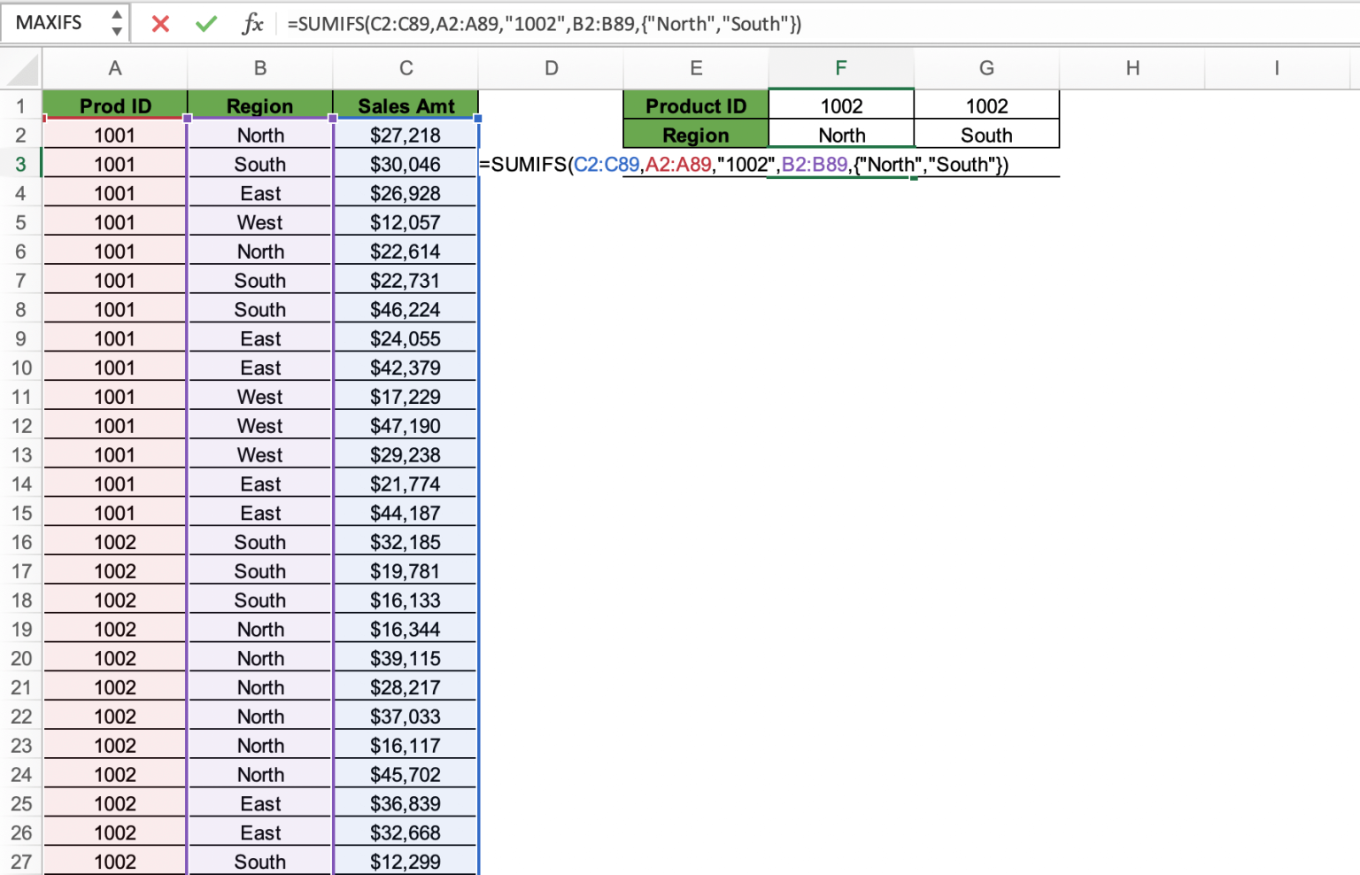Click the Product ID label cell E1
This screenshot has height=875, width=1360.
pyautogui.click(x=696, y=105)
